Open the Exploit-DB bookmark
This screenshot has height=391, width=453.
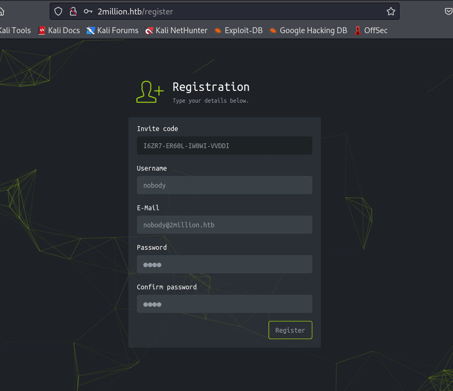coord(239,30)
